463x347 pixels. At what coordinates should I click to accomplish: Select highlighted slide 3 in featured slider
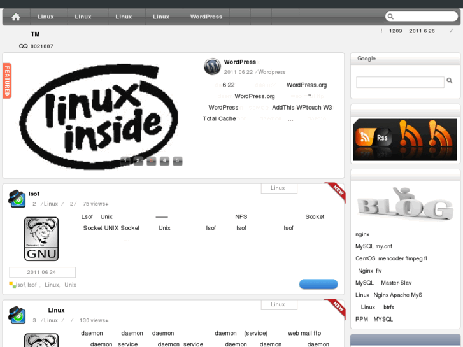(x=151, y=160)
